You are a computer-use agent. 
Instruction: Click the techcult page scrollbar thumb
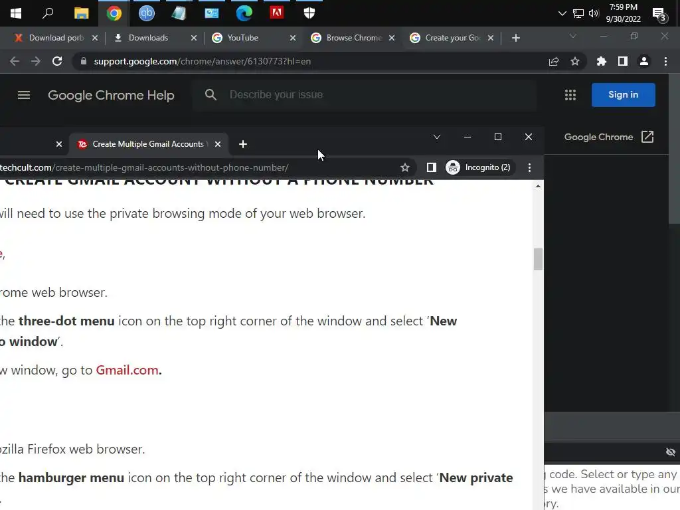(538, 260)
